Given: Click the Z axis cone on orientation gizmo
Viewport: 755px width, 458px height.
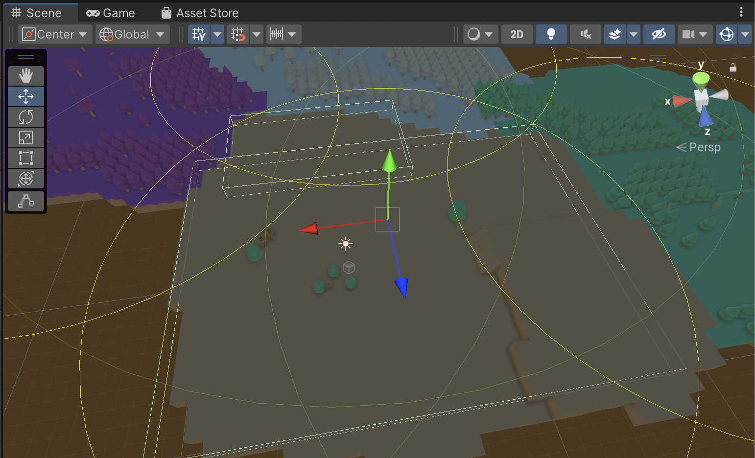Looking at the screenshot, I should point(705,116).
